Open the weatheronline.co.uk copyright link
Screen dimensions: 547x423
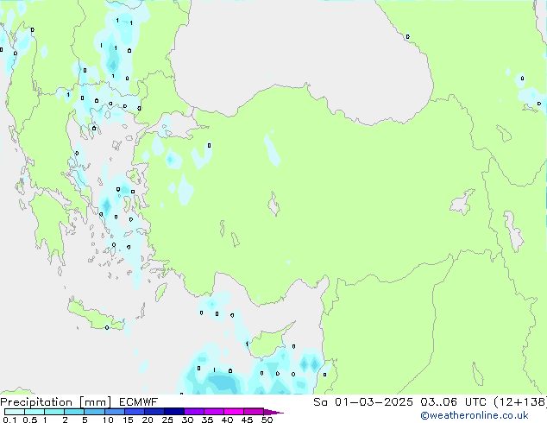[475, 415]
